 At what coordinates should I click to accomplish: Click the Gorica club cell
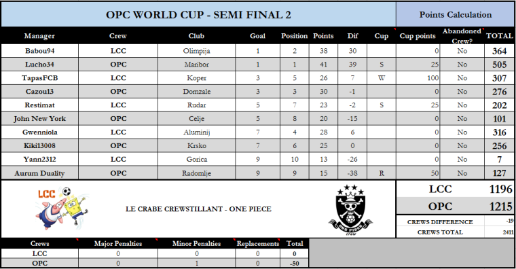196,160
